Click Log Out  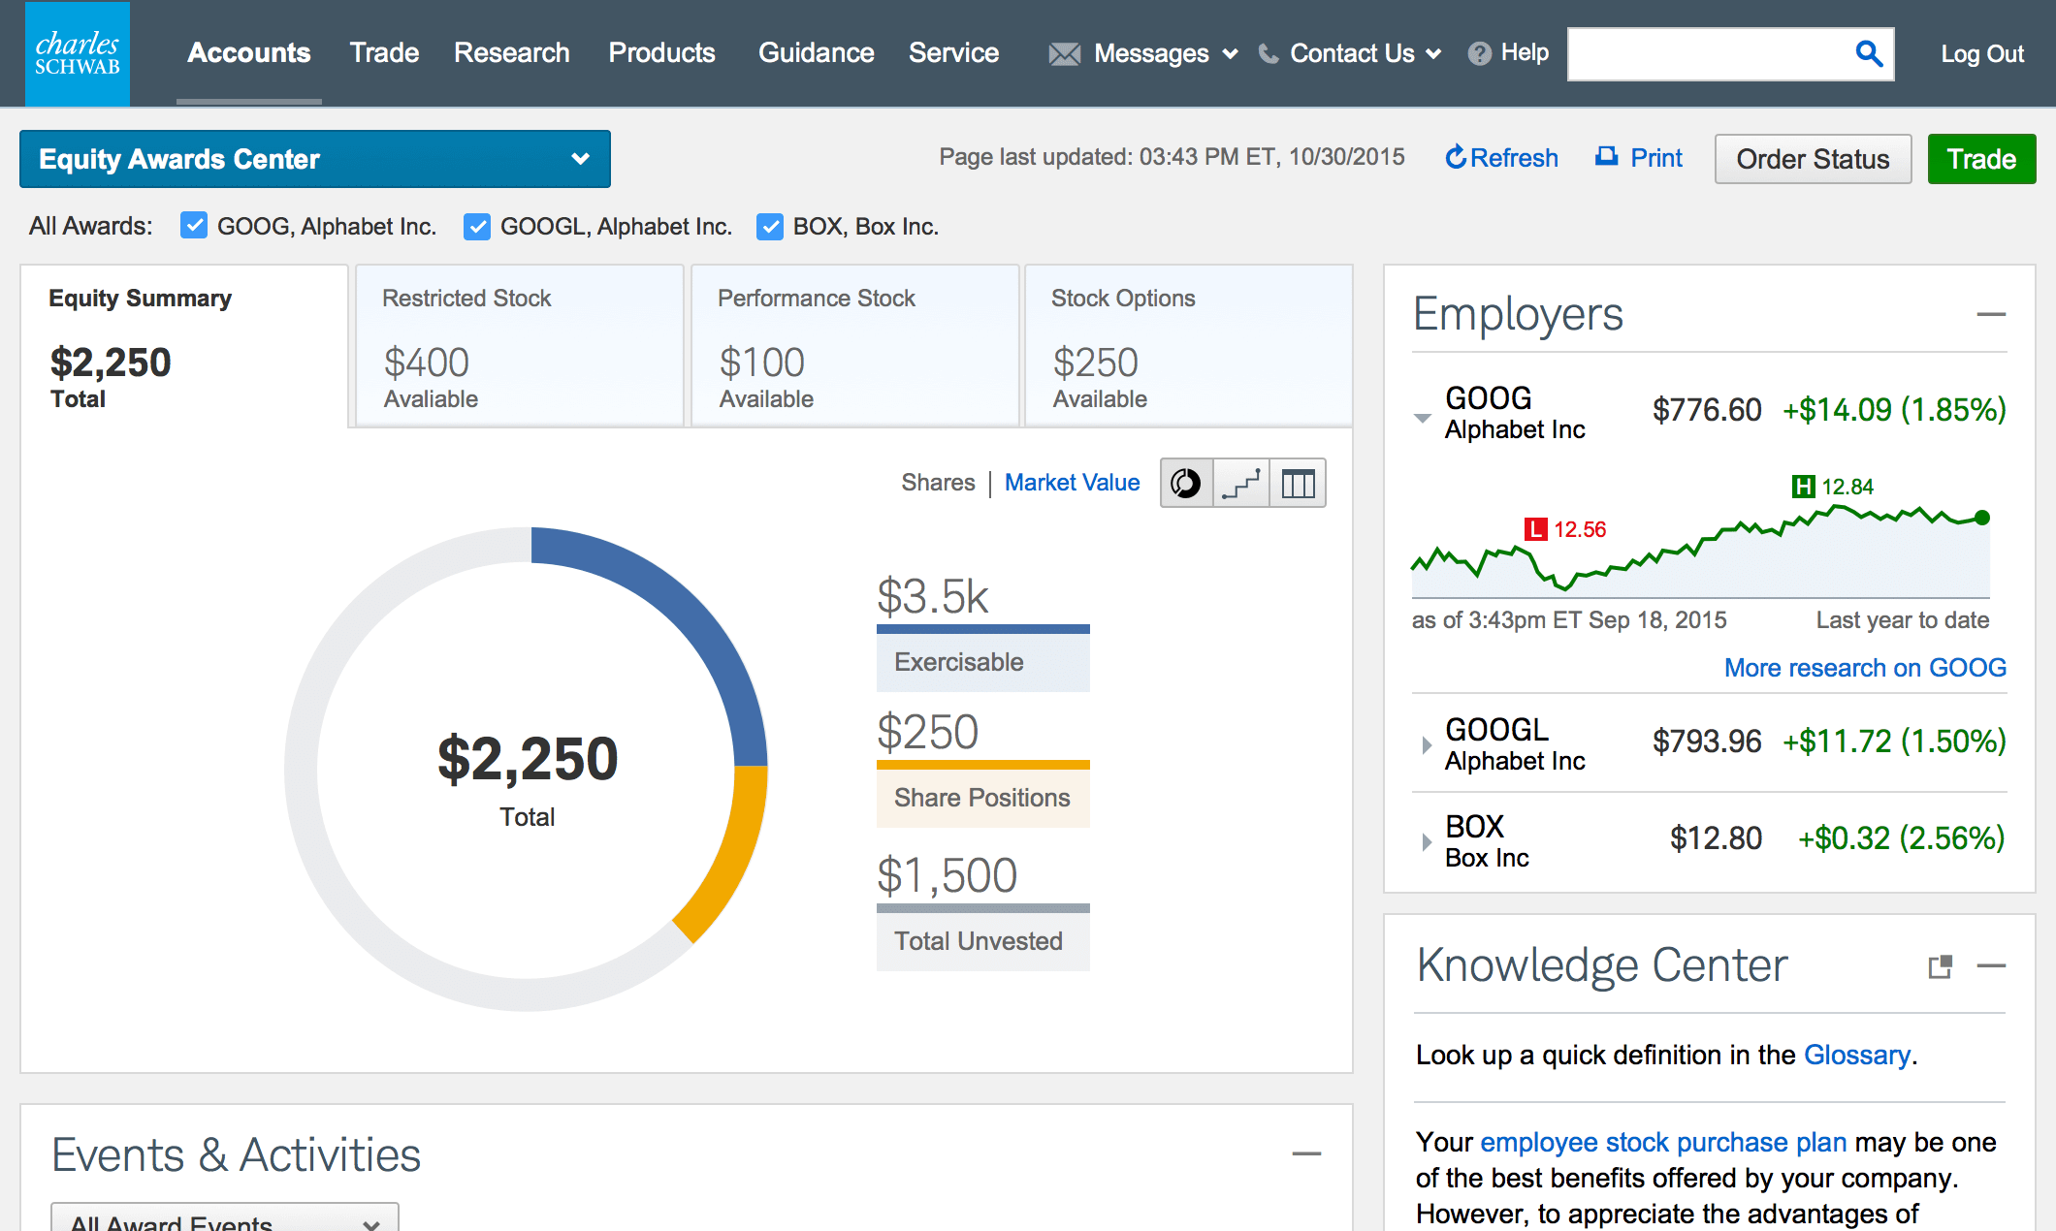tap(1982, 54)
